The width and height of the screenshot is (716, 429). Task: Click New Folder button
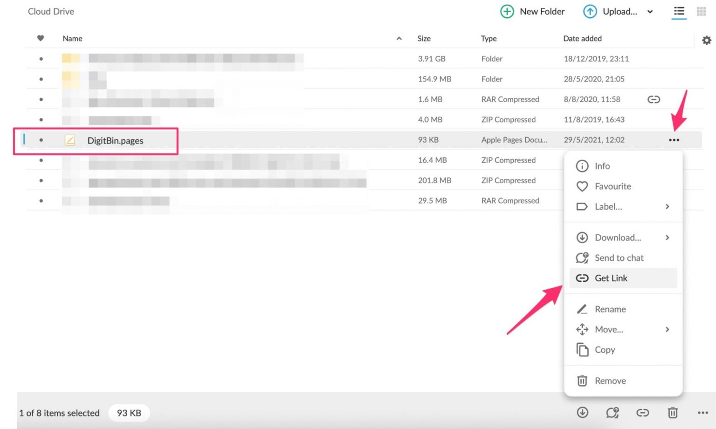point(532,12)
